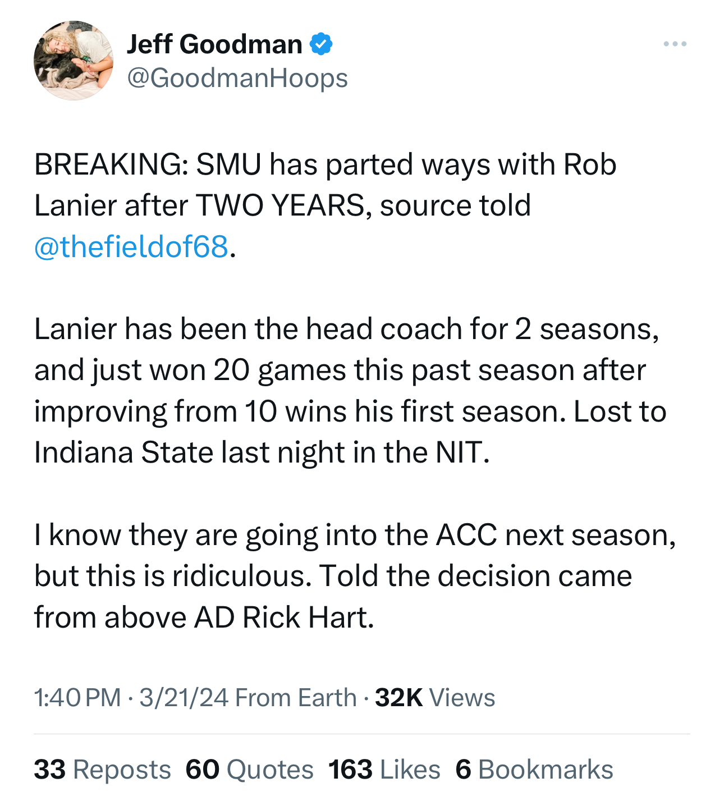The image size is (724, 796).
Task: Click the 1:40 PM timestamp
Action: (x=77, y=698)
